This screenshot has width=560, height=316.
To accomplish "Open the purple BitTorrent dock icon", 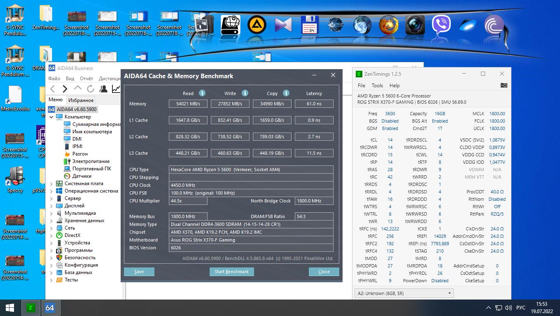I will [x=494, y=25].
